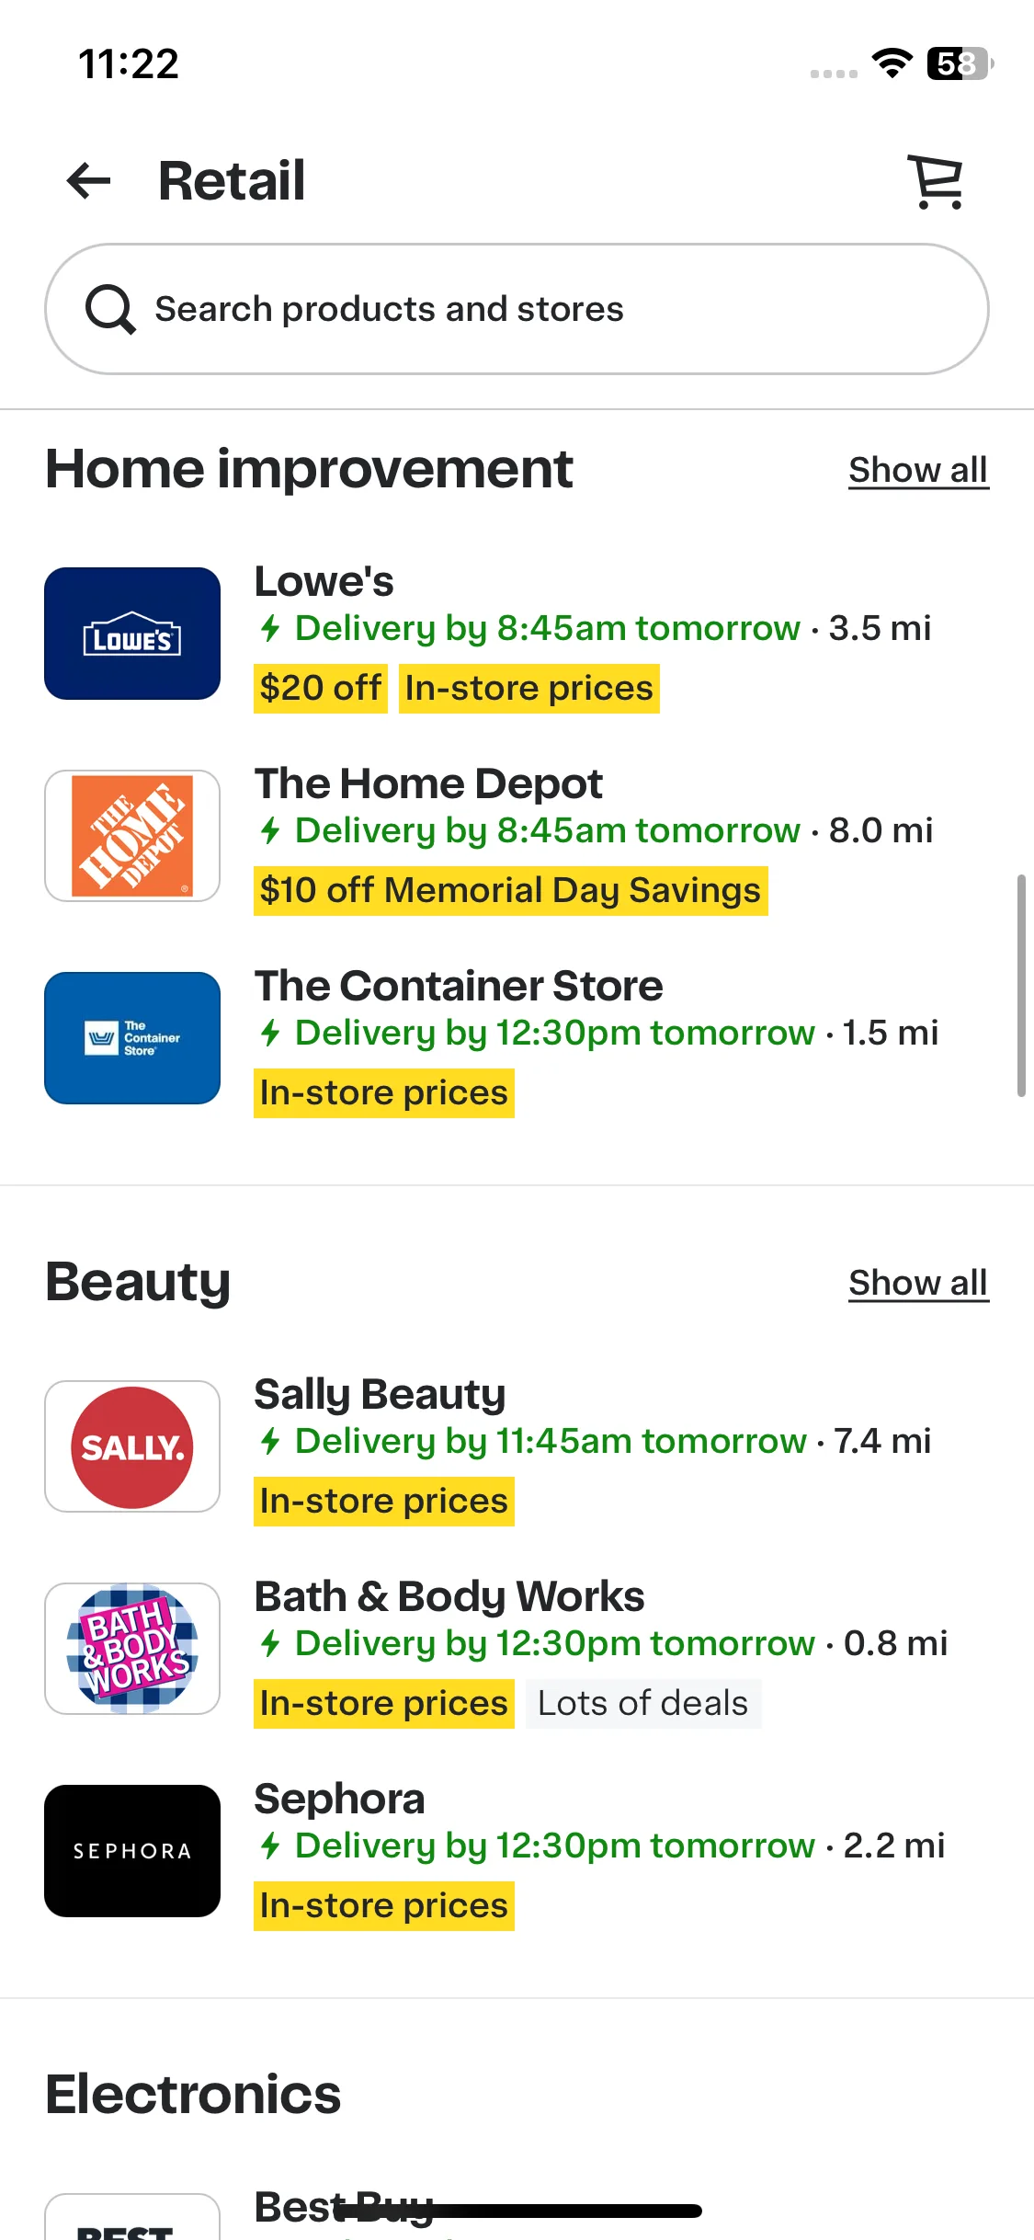Open the Sephora store name
This screenshot has width=1034, height=2240.
pyautogui.click(x=339, y=1799)
